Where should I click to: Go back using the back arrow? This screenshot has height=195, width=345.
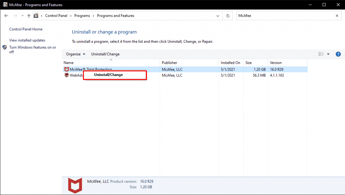pyautogui.click(x=6, y=16)
